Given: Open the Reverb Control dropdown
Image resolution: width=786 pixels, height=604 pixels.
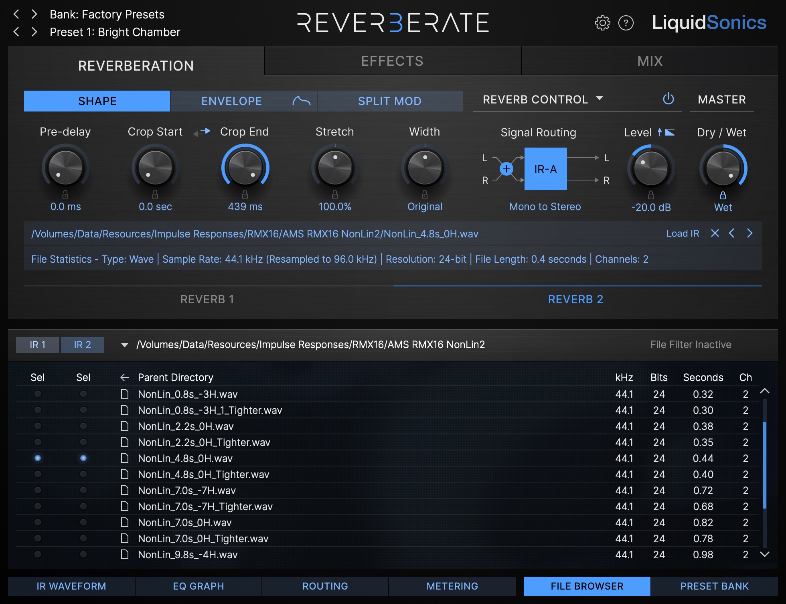Looking at the screenshot, I should [x=543, y=99].
